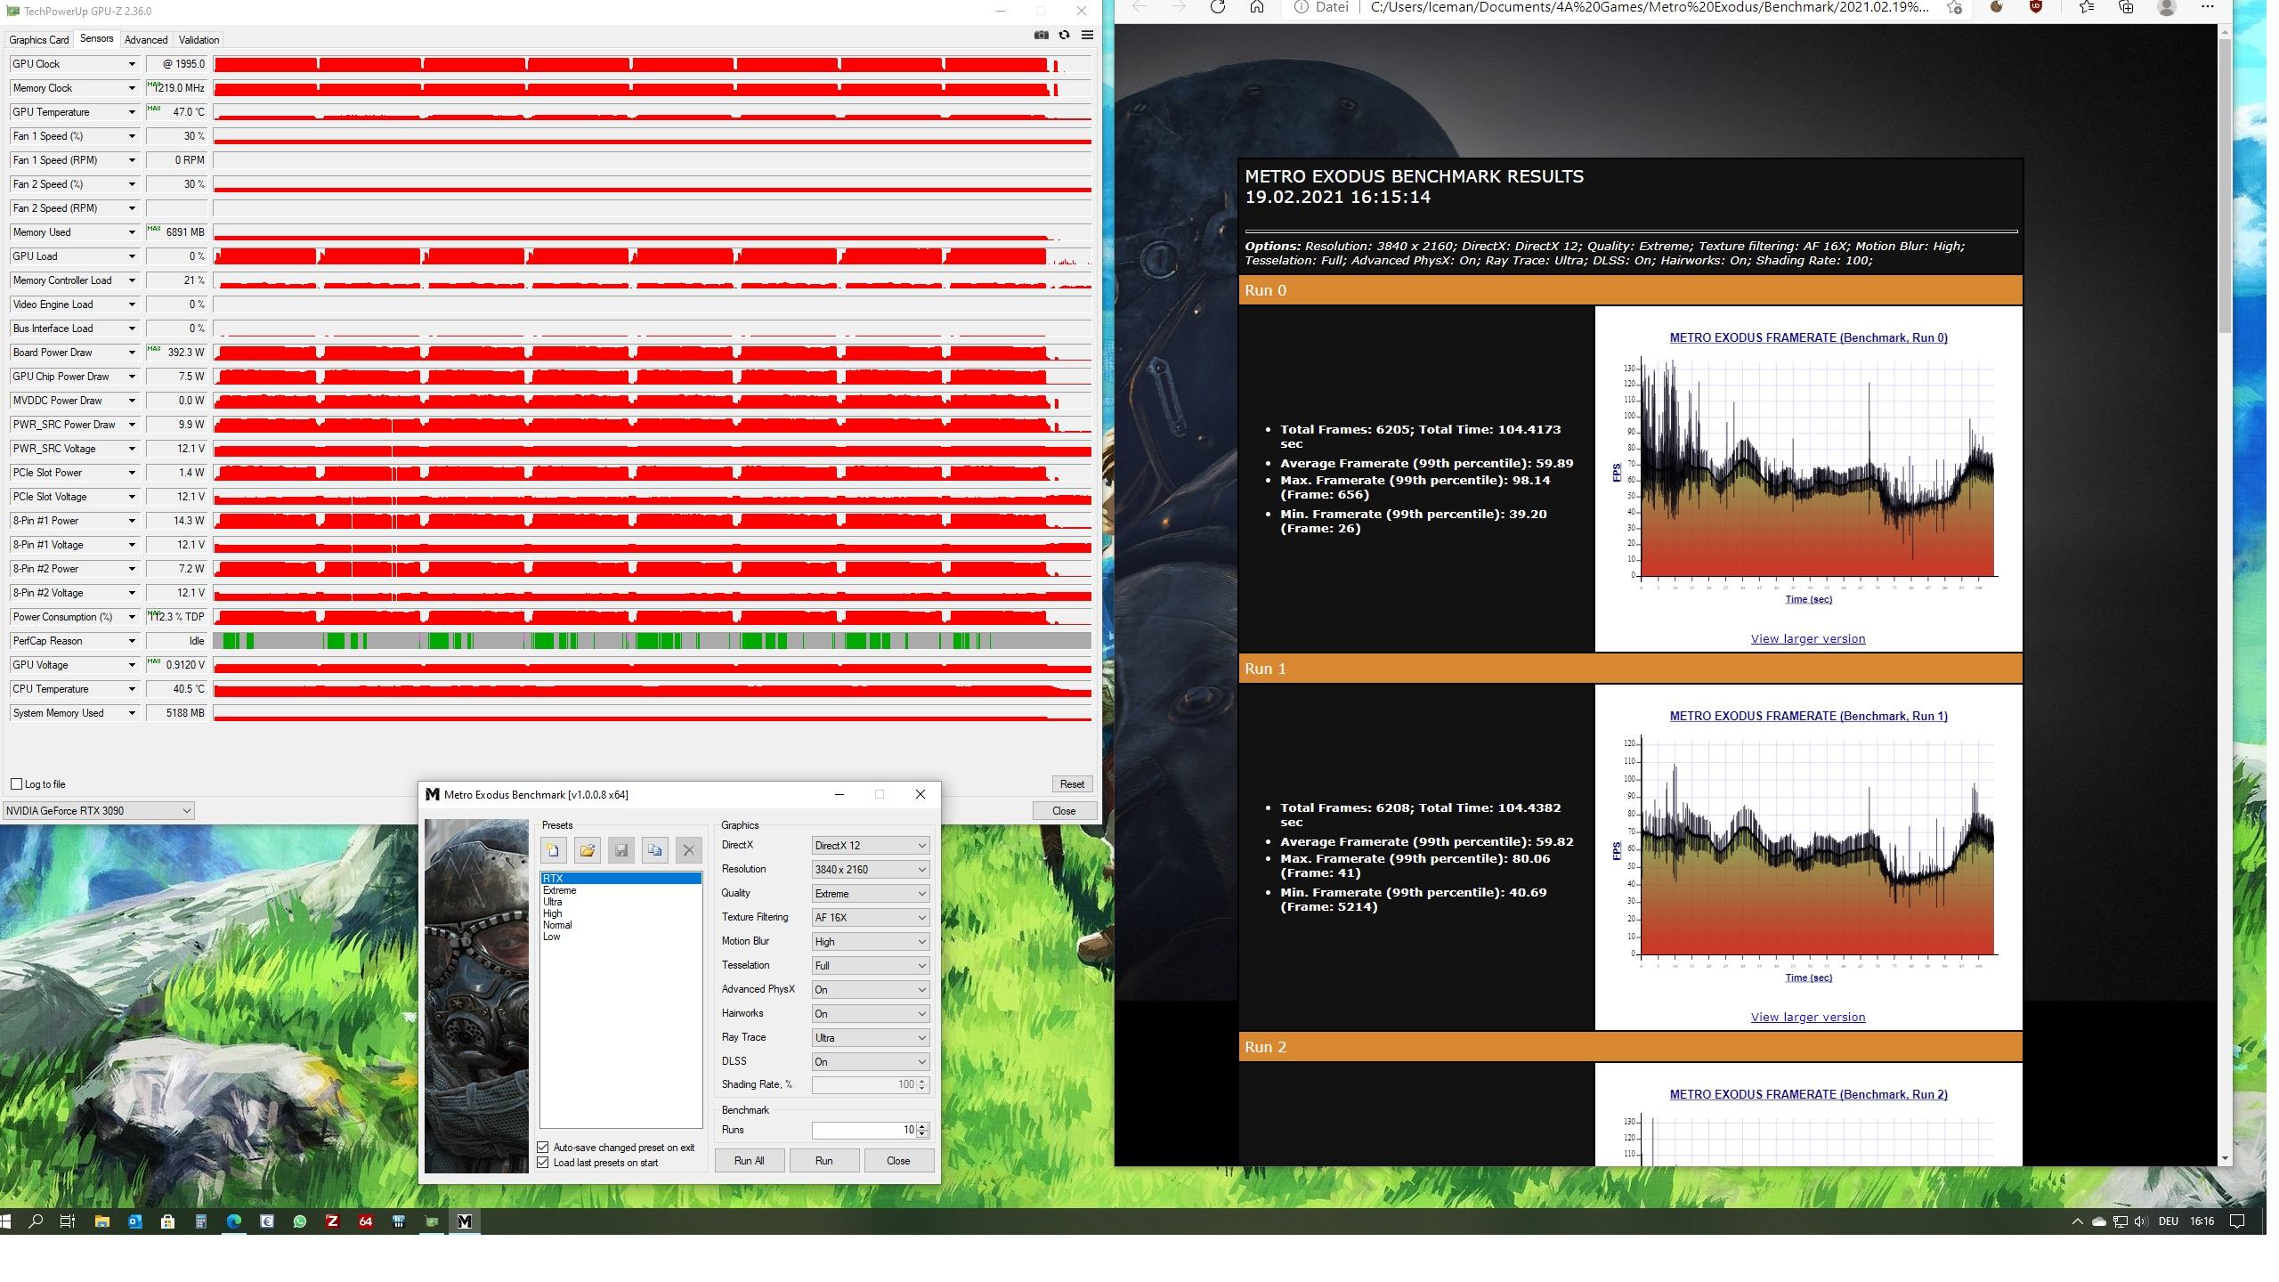Open the Hairworks dropdown
Viewport: 2279px width, 1282px height.
click(870, 1014)
